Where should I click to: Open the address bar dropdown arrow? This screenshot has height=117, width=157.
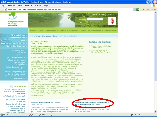coord(134,9)
